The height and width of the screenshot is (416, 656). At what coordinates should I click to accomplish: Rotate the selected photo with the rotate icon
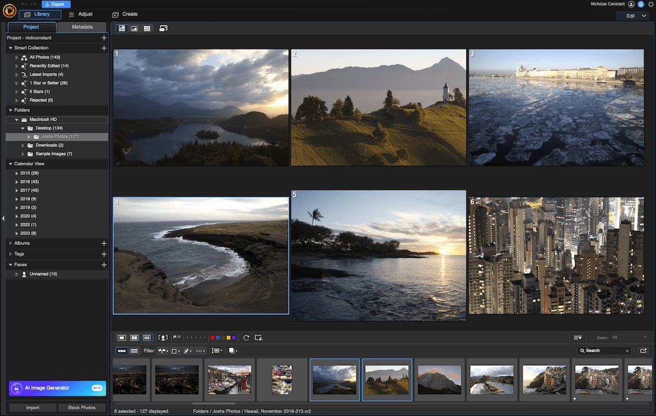pyautogui.click(x=247, y=337)
